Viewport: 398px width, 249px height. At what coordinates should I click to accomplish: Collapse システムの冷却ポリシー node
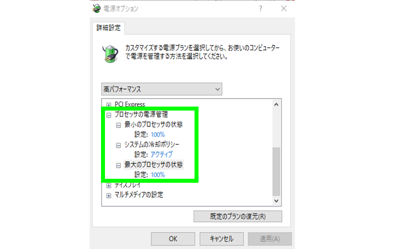click(118, 145)
